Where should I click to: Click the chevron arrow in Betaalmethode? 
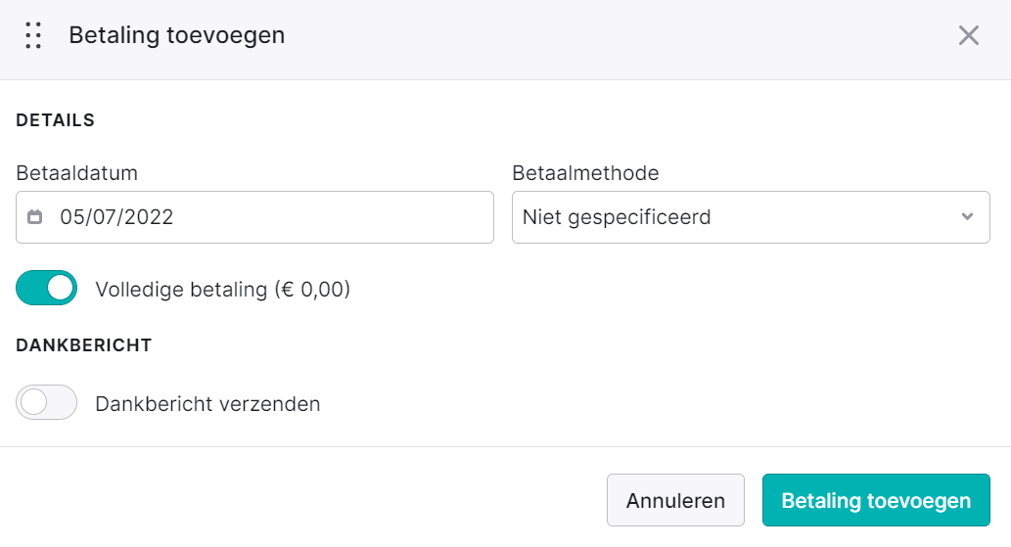[x=967, y=217]
